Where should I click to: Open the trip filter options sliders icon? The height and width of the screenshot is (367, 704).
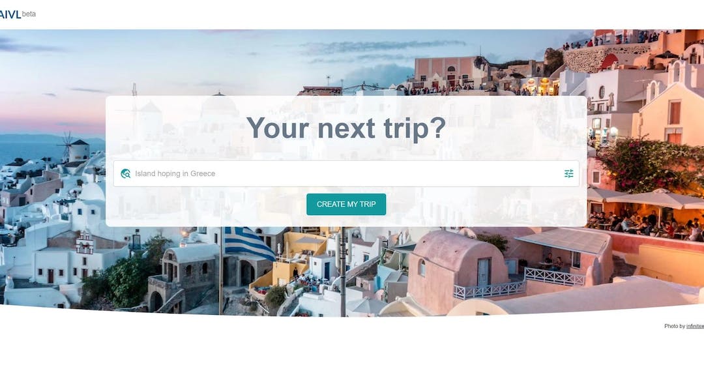click(x=568, y=173)
